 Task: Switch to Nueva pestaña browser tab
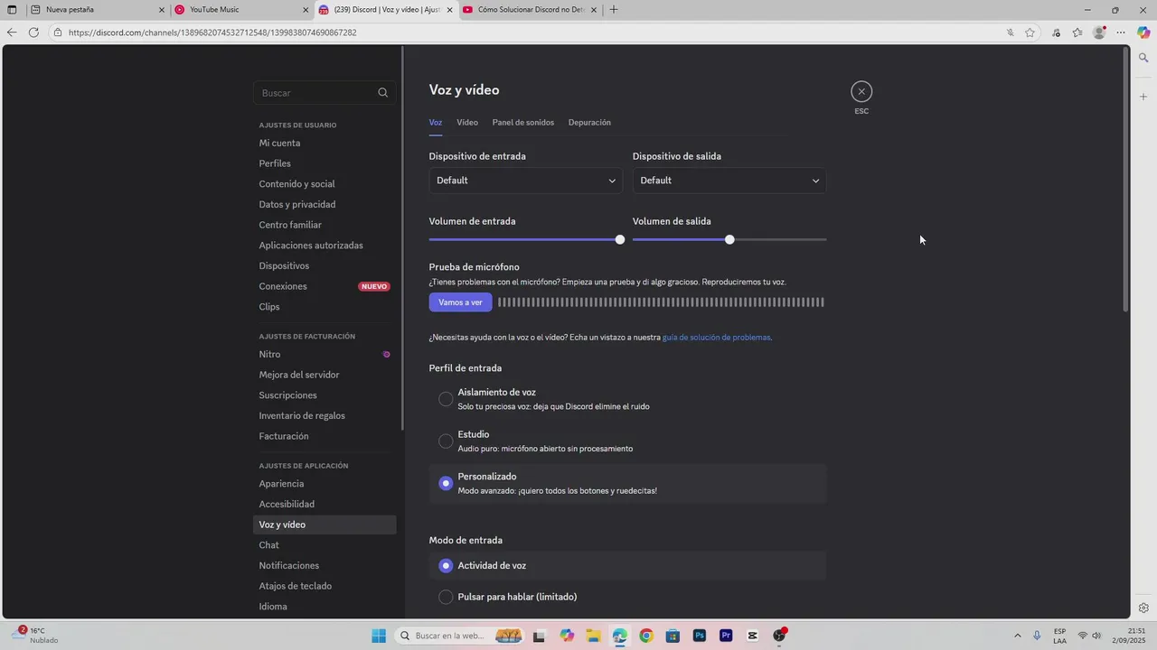[x=98, y=10]
